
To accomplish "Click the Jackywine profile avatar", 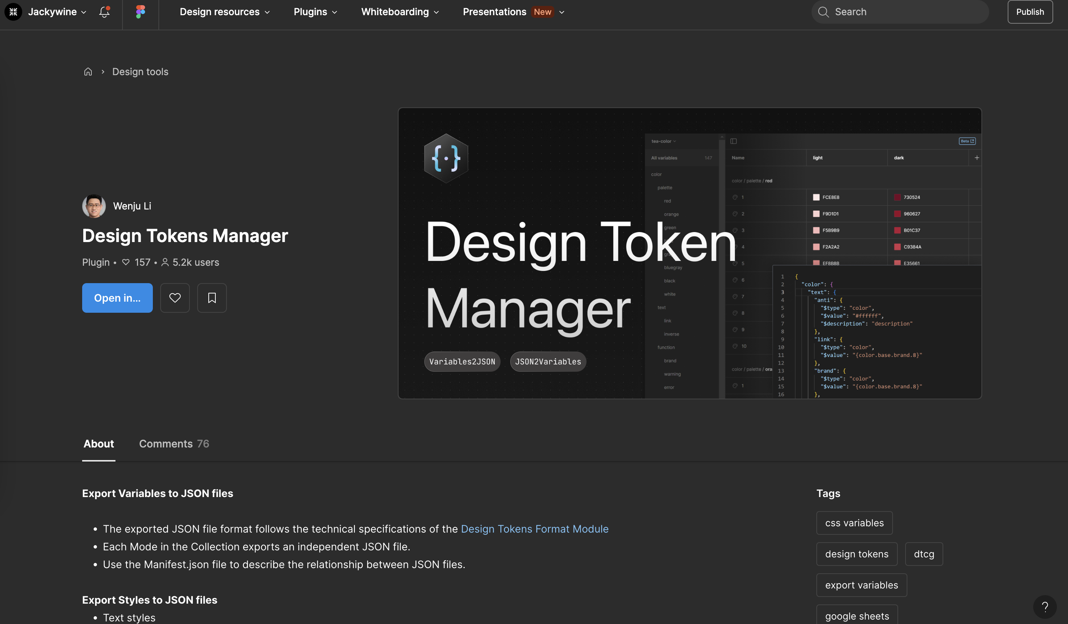I will 13,12.
